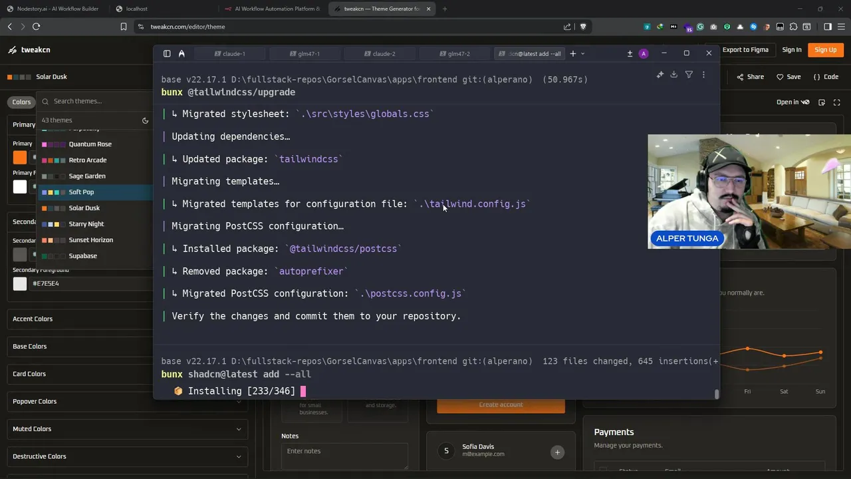Click the filter icon in terminal block
Viewport: 851px width, 479px height.
[689, 75]
